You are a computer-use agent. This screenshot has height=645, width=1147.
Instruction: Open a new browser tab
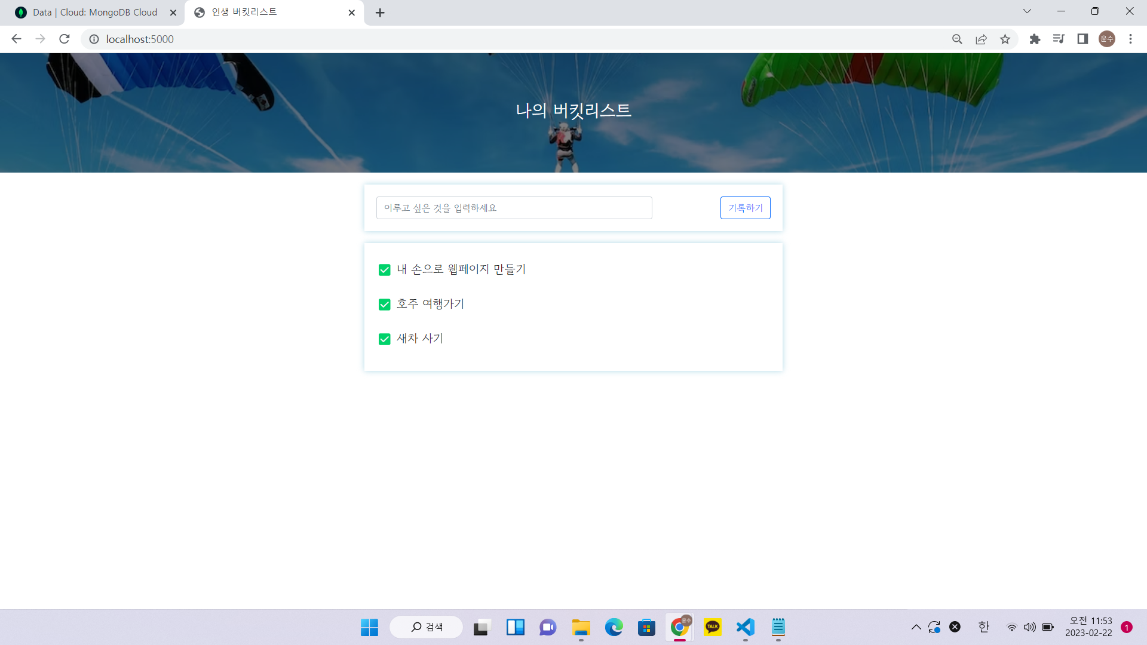tap(380, 13)
